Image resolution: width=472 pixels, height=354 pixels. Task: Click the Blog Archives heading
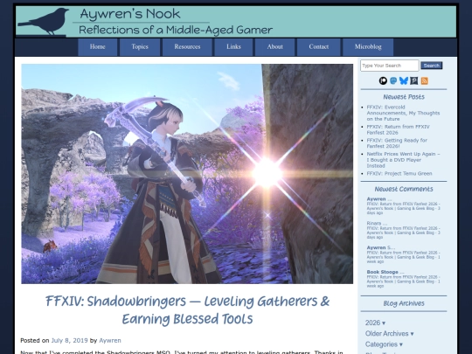[x=404, y=303]
